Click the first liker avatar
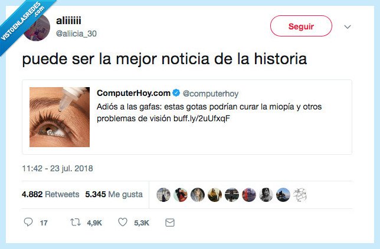This screenshot has height=249, width=380. tap(163, 195)
